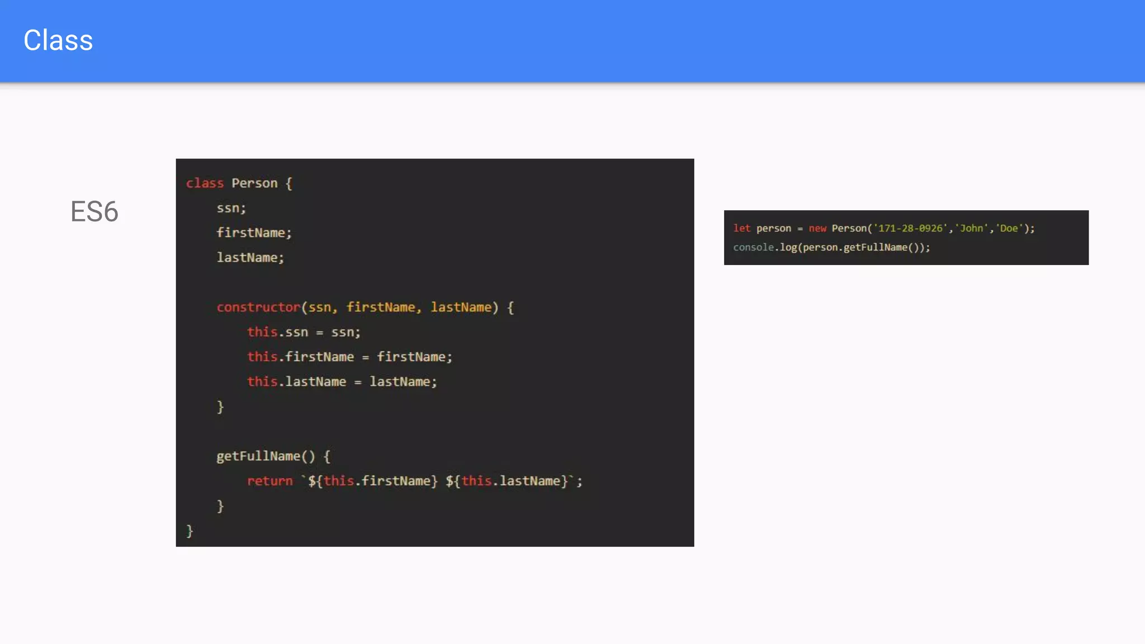Image resolution: width=1145 pixels, height=644 pixels.
Task: Click the 'getFullName() {' method line
Action: click(273, 456)
